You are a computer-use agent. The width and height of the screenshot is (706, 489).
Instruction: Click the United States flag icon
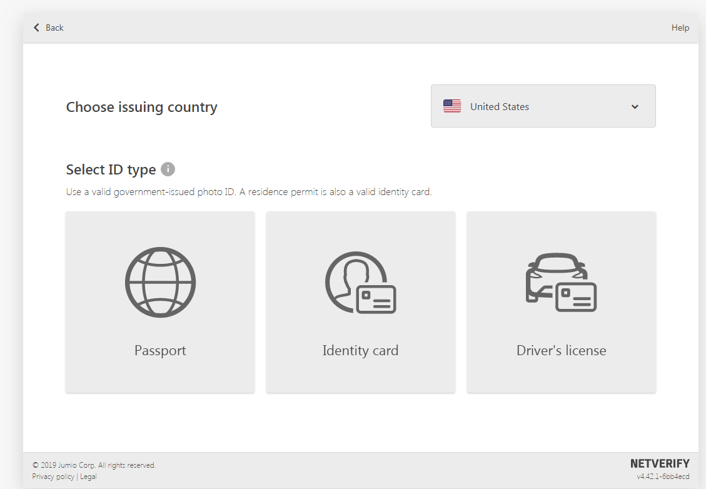click(x=452, y=106)
